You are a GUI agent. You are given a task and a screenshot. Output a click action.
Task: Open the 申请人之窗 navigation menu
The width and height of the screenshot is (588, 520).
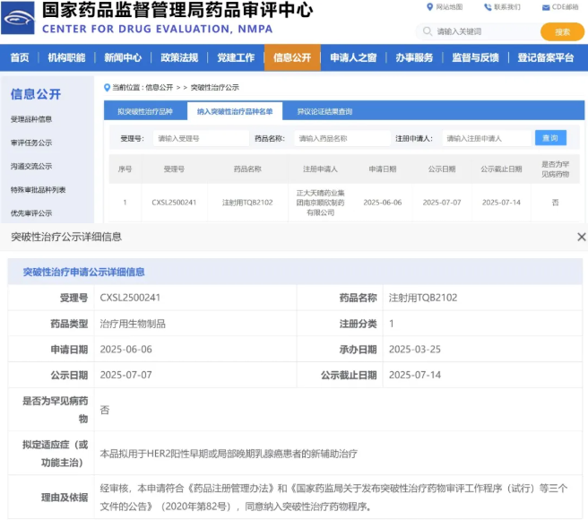click(x=352, y=58)
